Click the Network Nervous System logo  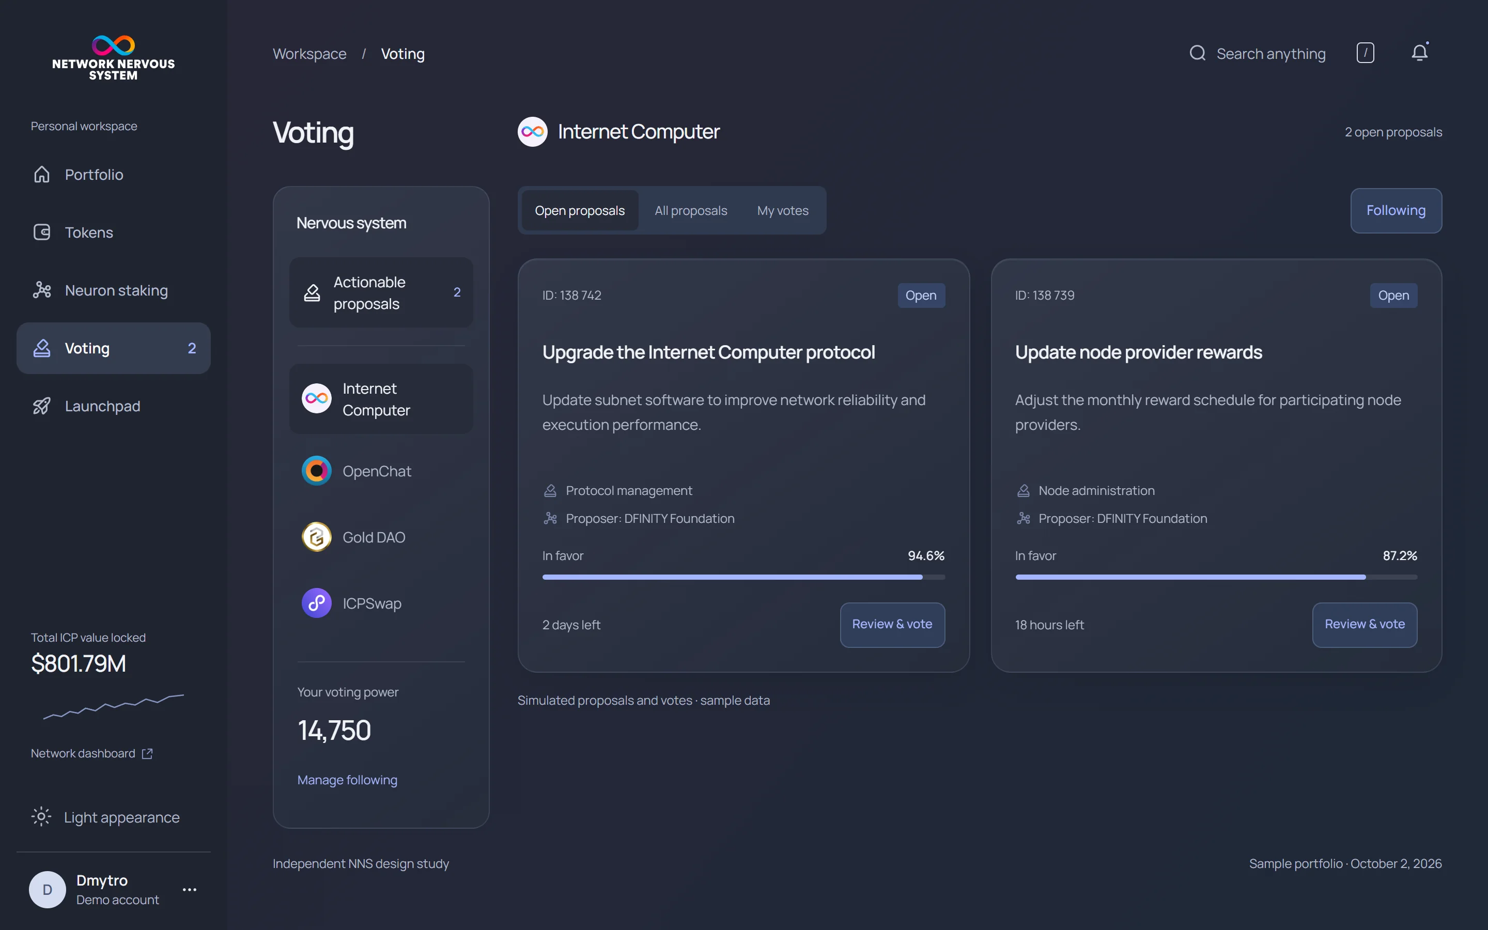[113, 58]
